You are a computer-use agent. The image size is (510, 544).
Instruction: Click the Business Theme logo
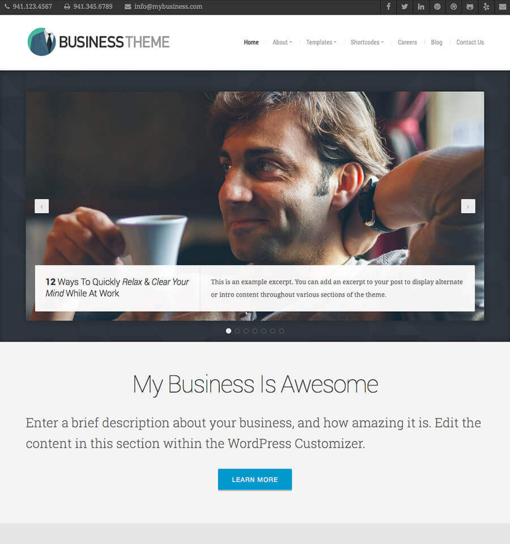[x=99, y=42]
